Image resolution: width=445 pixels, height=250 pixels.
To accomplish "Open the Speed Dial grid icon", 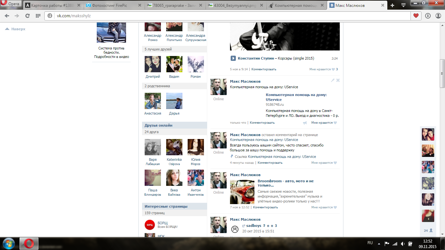I will (38, 16).
